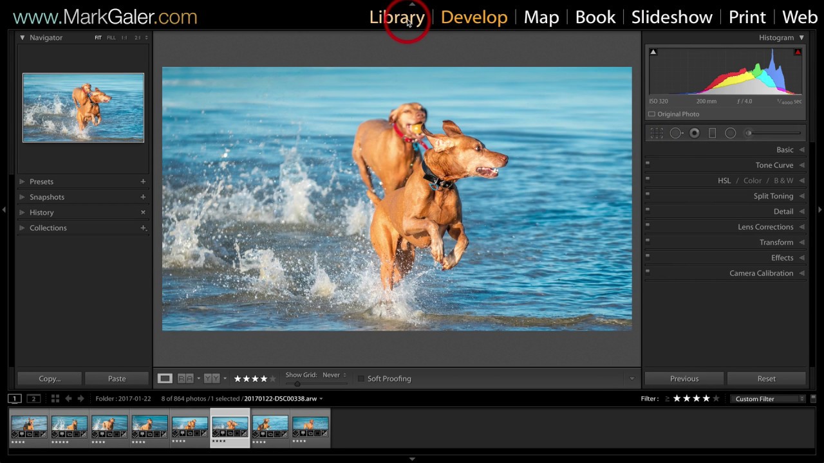This screenshot has width=824, height=463.
Task: Add a new preset with plus icon
Action: pos(143,181)
